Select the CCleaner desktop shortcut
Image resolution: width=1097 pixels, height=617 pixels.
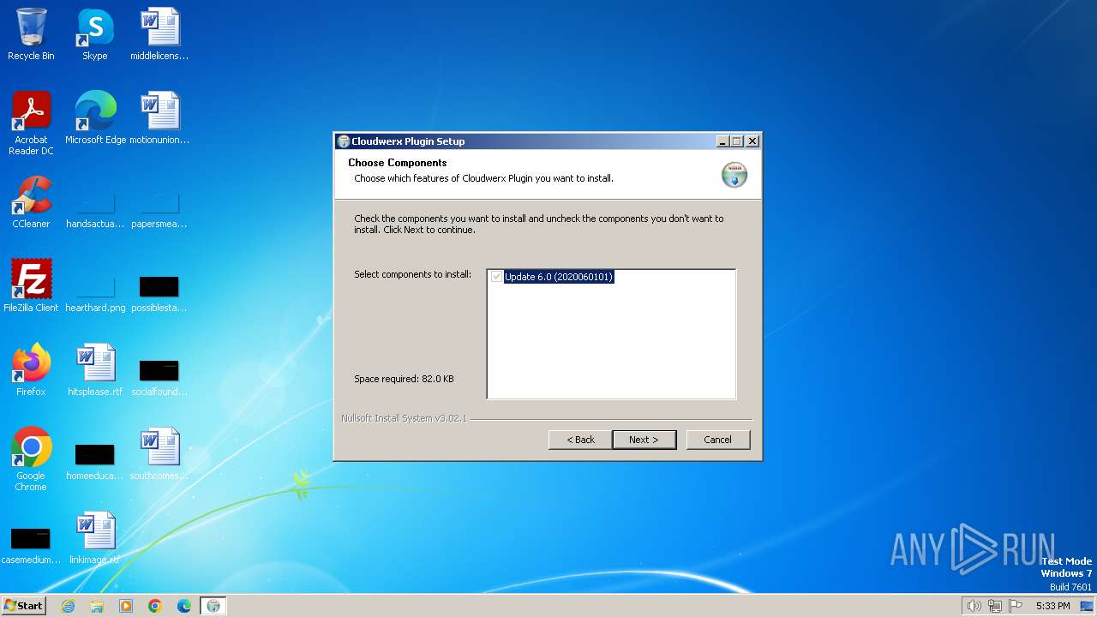[x=31, y=202]
